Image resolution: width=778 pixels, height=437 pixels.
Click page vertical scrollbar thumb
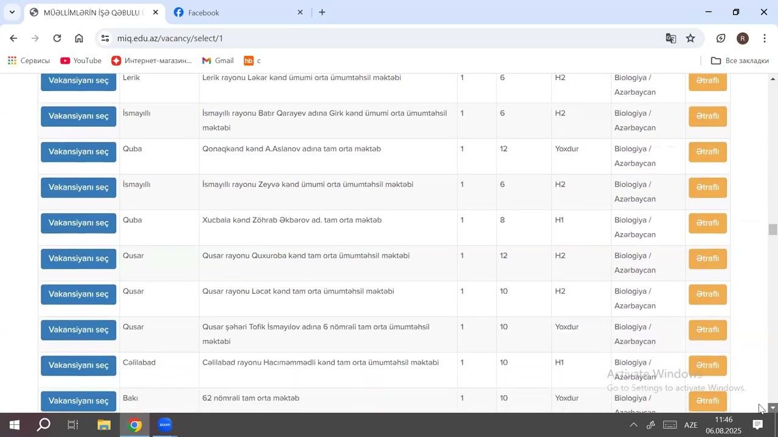tap(773, 229)
